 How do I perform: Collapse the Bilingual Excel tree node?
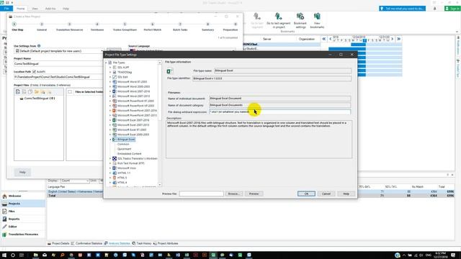110,140
